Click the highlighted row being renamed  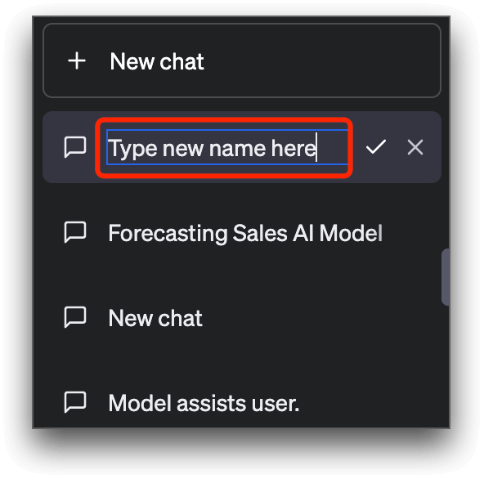point(242,147)
